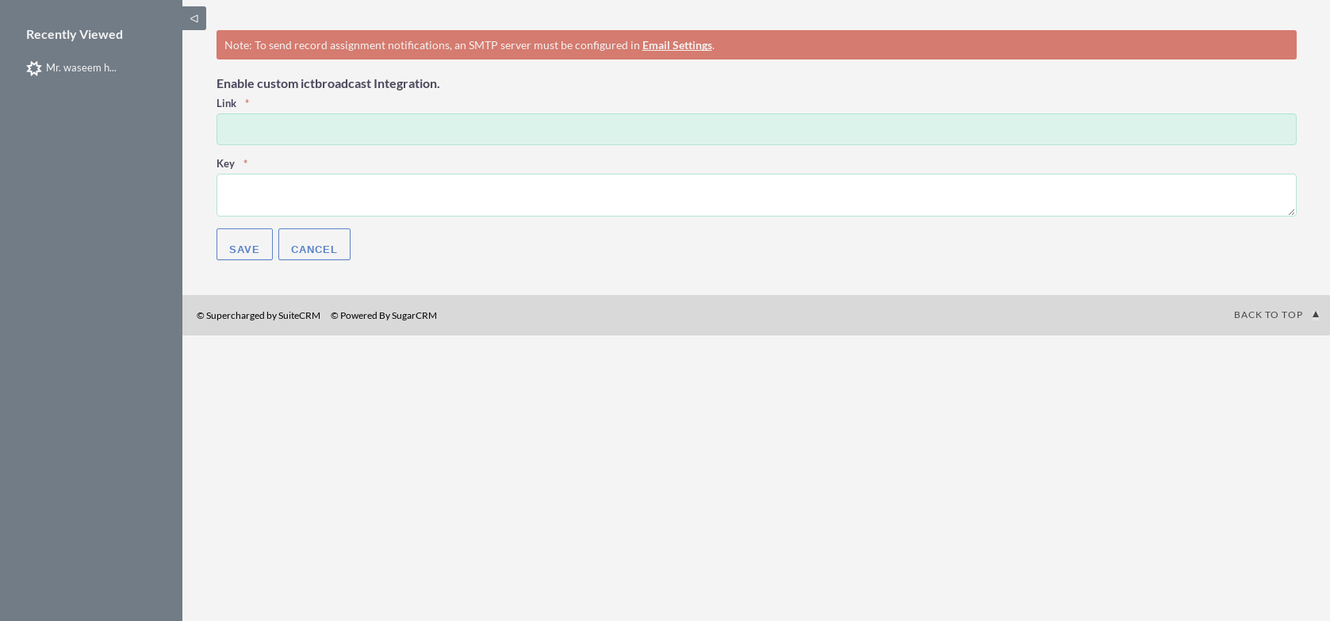This screenshot has height=621, width=1330.
Task: Save the ictbroadcast integration settings
Action: (x=244, y=244)
